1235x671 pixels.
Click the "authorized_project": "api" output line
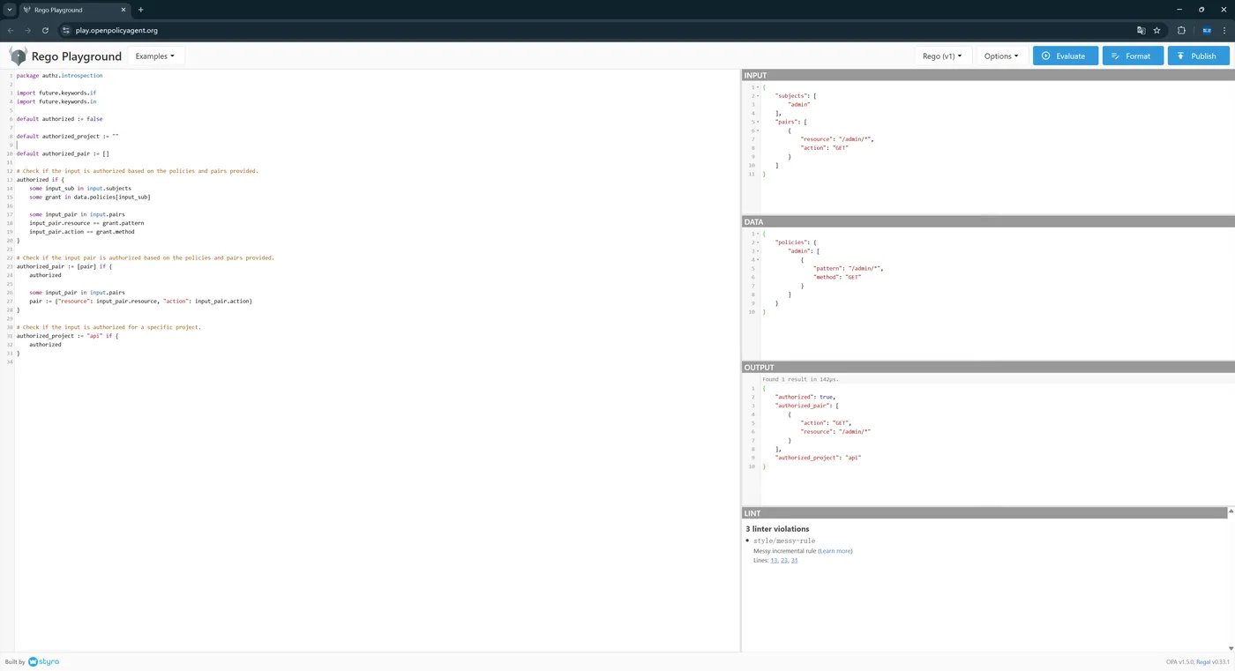click(x=818, y=458)
